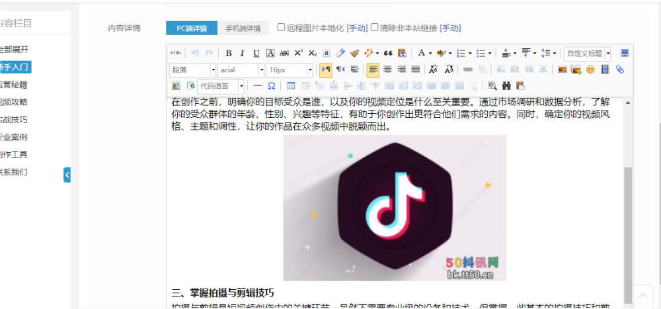Select the TikTok logo image in editor
This screenshot has width=661, height=309.
[x=395, y=208]
